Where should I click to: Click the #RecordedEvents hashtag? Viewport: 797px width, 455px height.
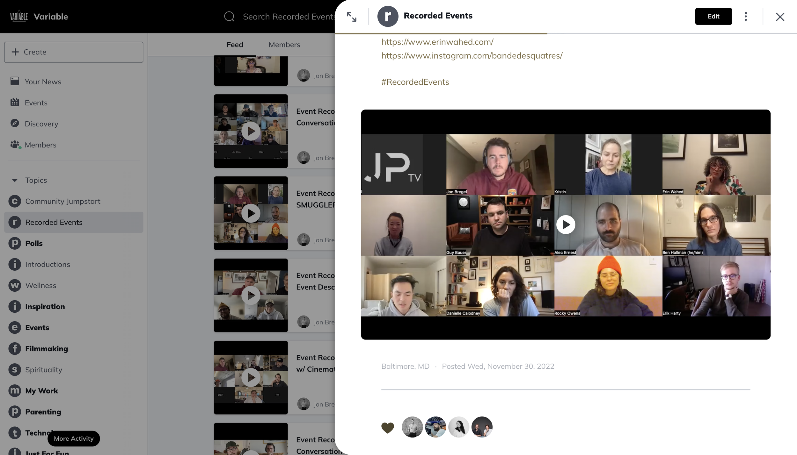415,82
